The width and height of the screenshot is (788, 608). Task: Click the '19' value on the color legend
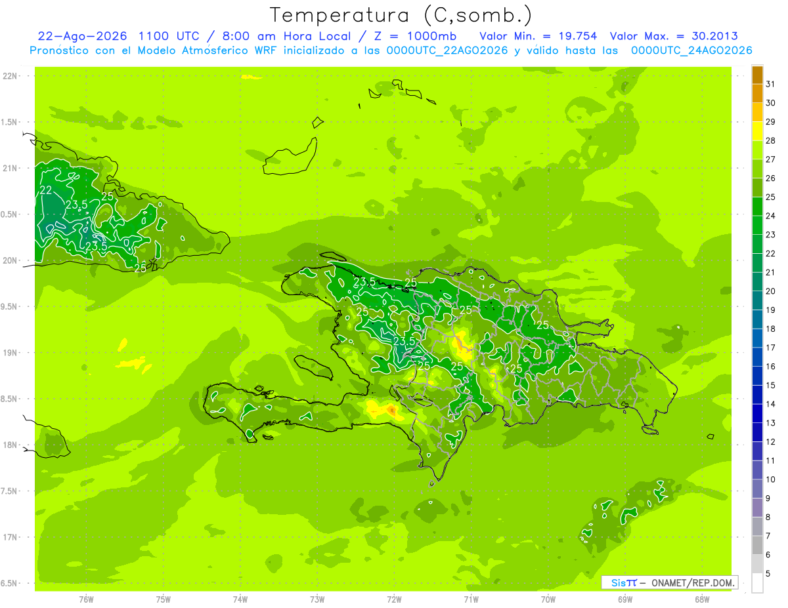coord(771,310)
